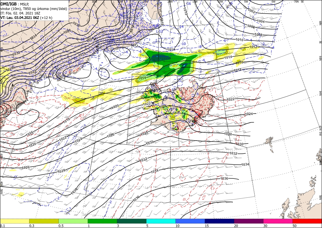This screenshot has height=228, width=322.
Task: Click the 'IT: Fös. 02. 04. 2021 18Z' line
Action: (x=20, y=13)
